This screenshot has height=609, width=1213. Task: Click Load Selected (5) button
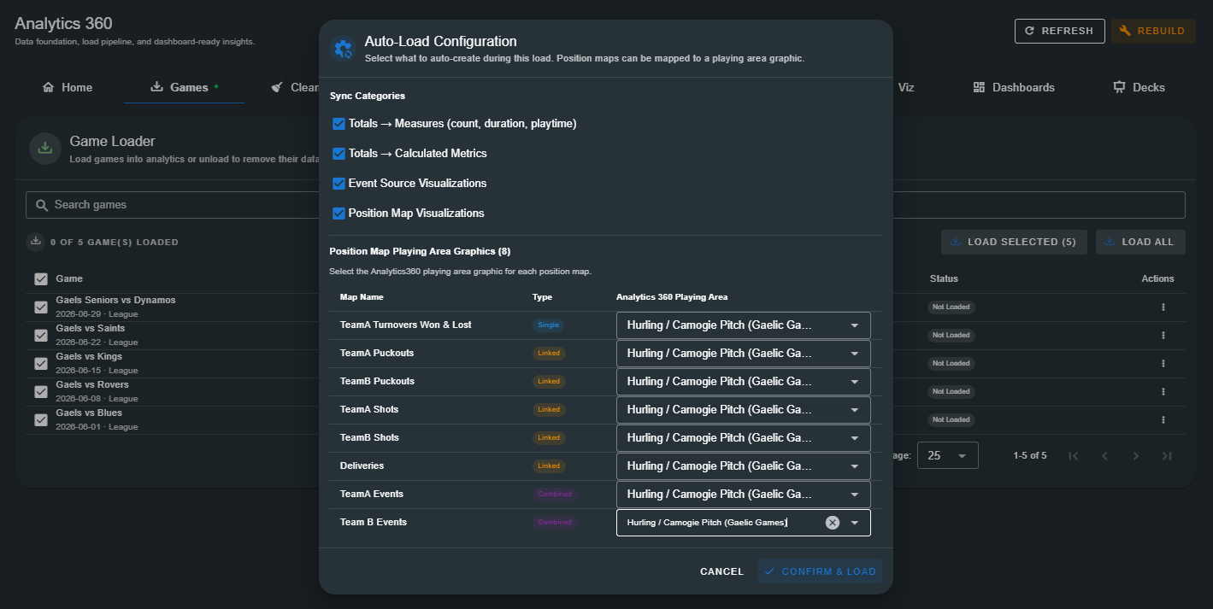pyautogui.click(x=1014, y=242)
